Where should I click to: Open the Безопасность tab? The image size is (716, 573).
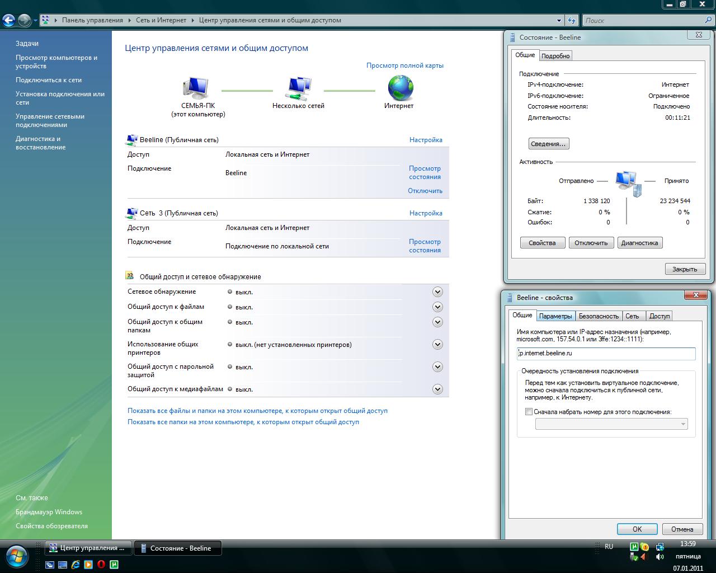tap(599, 316)
